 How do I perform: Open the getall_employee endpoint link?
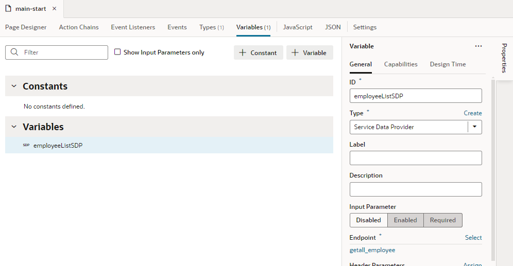click(372, 250)
